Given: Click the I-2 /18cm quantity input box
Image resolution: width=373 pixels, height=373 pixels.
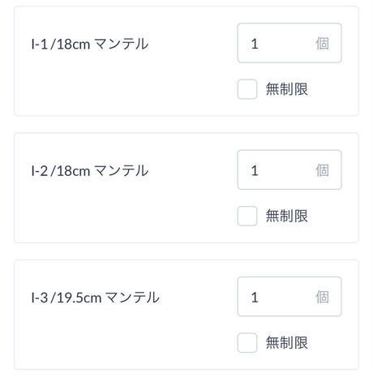Looking at the screenshot, I should [x=289, y=170].
